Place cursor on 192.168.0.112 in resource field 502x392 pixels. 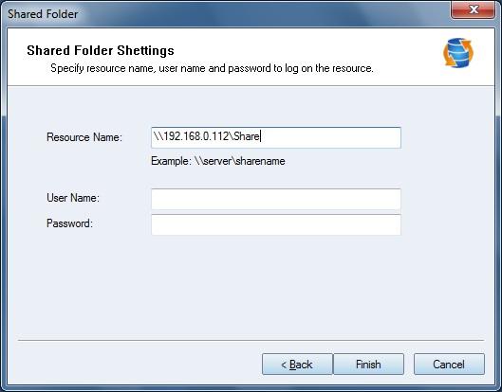[195, 136]
